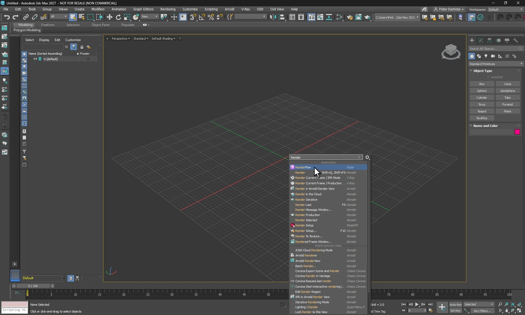The height and width of the screenshot is (315, 525).
Task: Click the Redo arrow icon
Action: (15, 17)
